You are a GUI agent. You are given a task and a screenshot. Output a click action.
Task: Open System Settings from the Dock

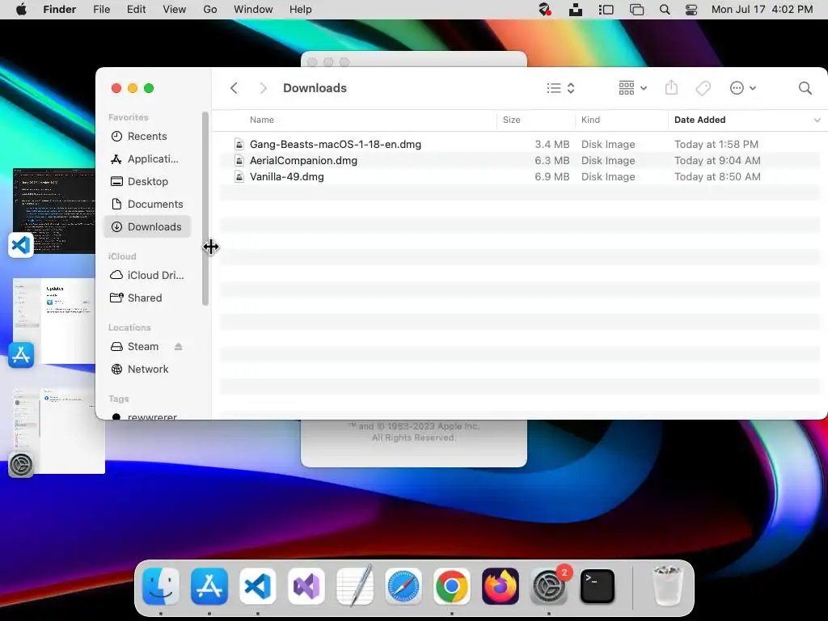[x=549, y=586]
